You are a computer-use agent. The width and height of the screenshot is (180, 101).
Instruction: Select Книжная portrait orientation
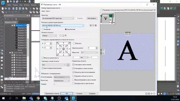[x=43, y=29]
